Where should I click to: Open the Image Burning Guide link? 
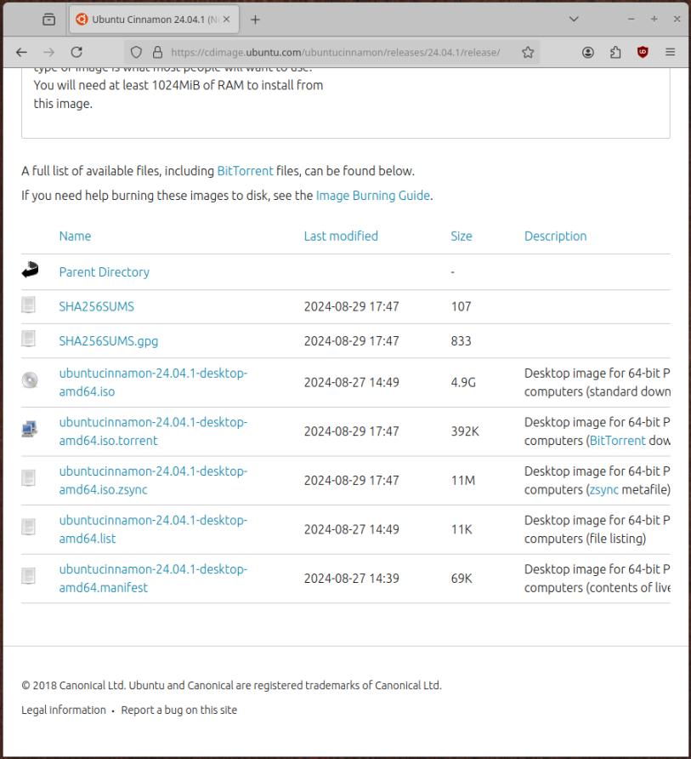coord(373,196)
